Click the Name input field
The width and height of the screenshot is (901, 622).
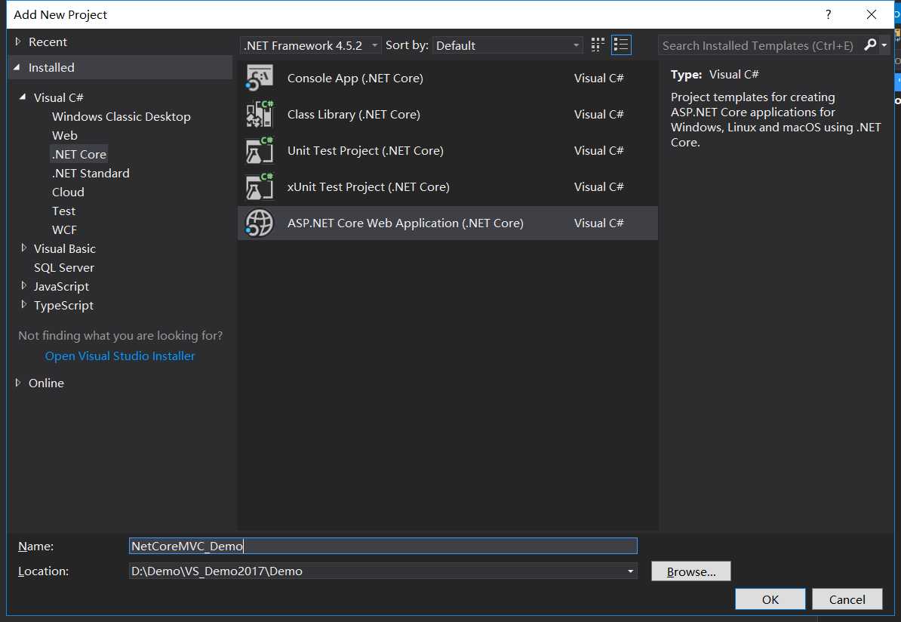383,546
